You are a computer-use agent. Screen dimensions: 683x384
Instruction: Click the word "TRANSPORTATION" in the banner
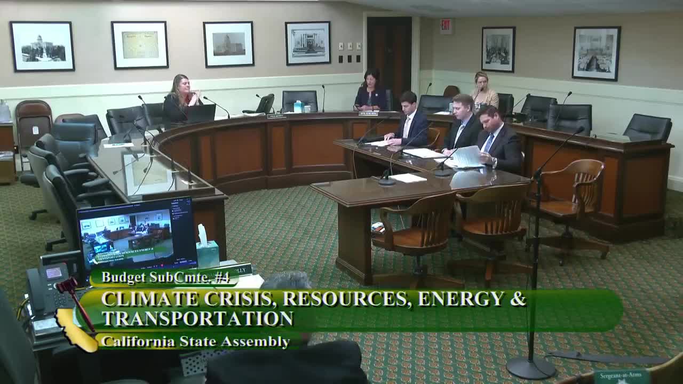coord(197,319)
